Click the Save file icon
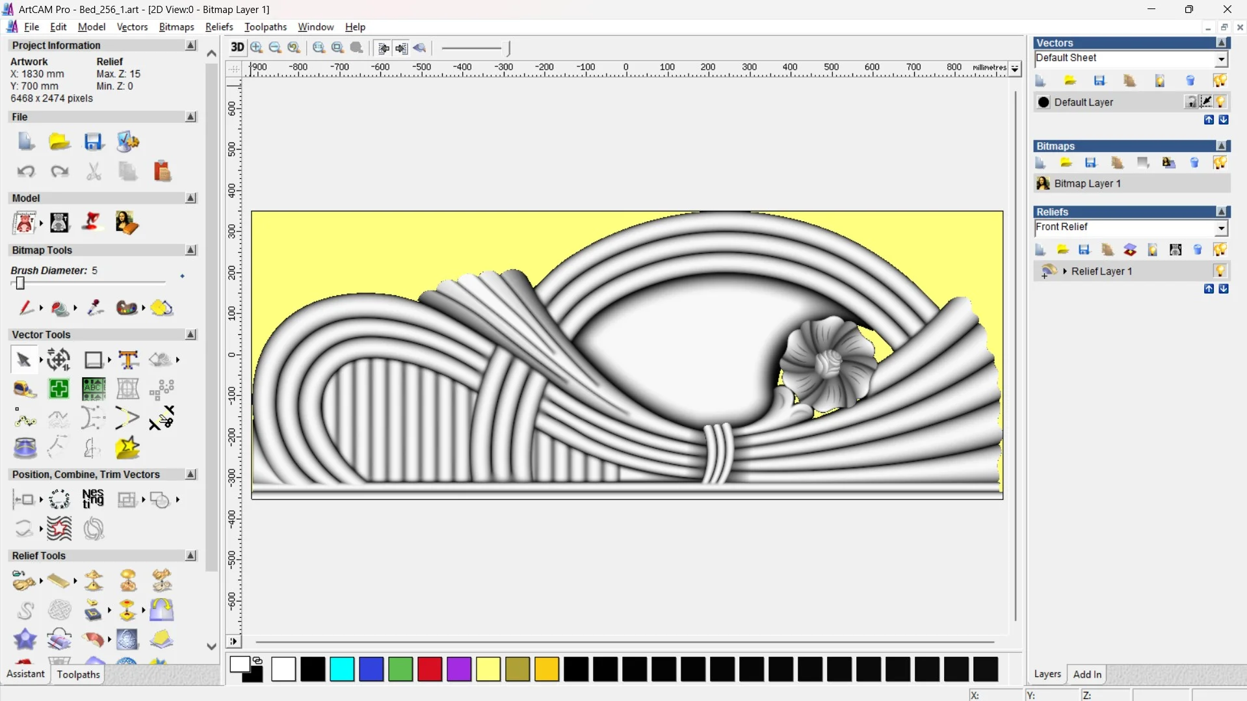Image resolution: width=1247 pixels, height=701 pixels. [x=93, y=142]
